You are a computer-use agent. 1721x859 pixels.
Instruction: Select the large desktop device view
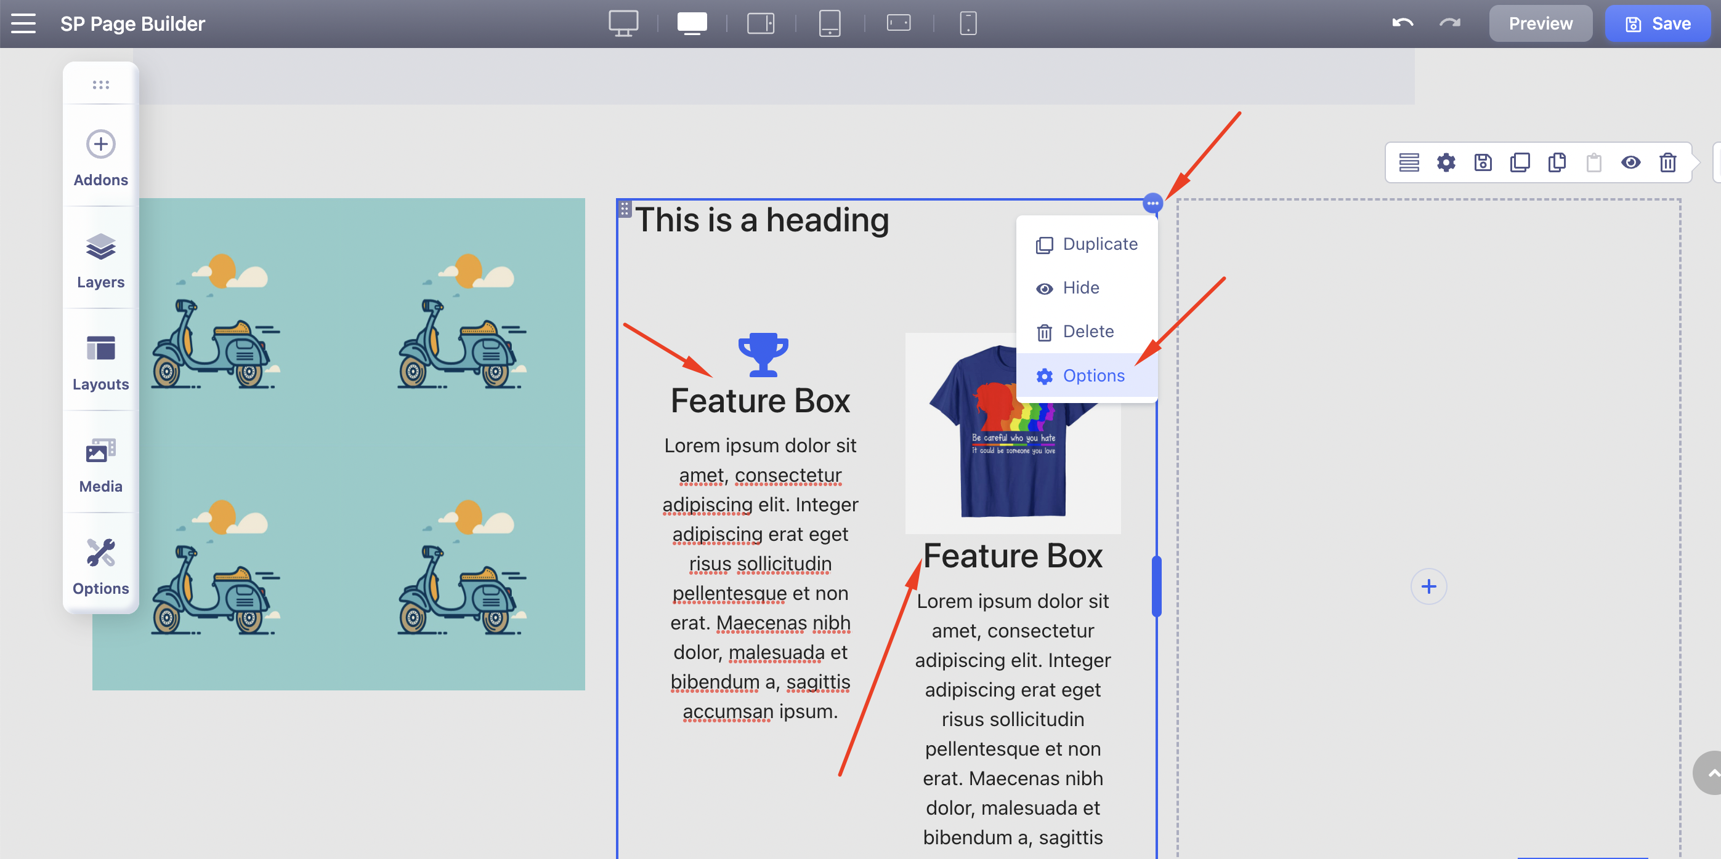623,23
